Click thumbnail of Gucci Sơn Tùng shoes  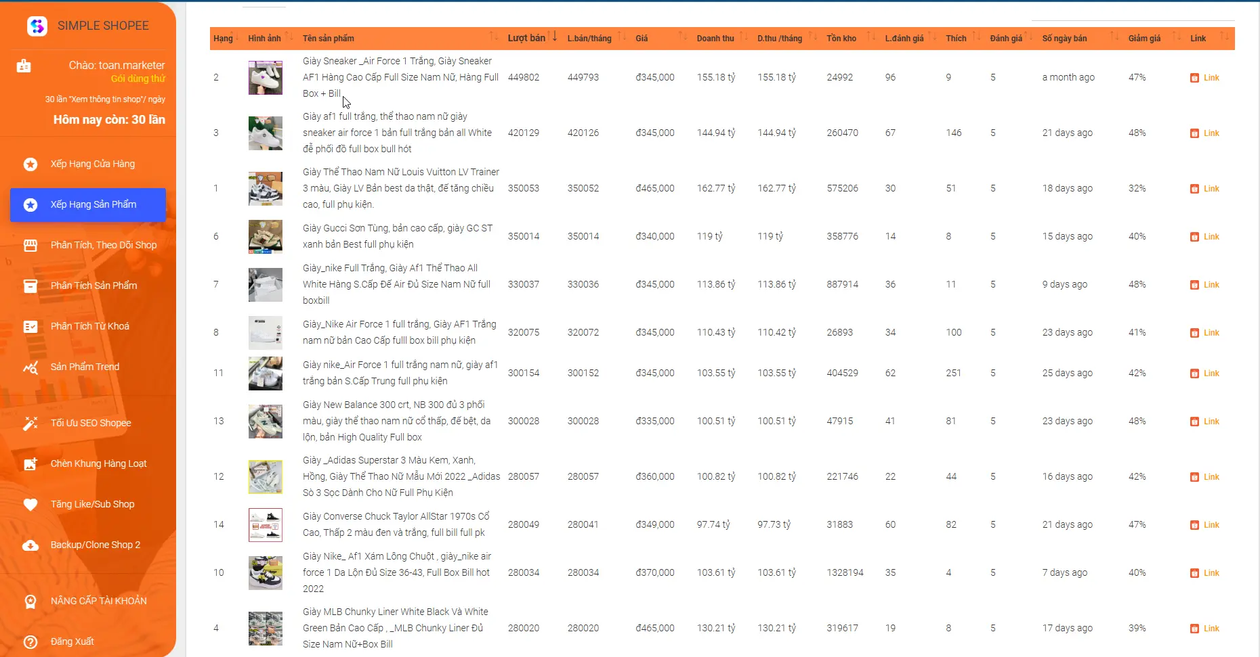coord(266,236)
